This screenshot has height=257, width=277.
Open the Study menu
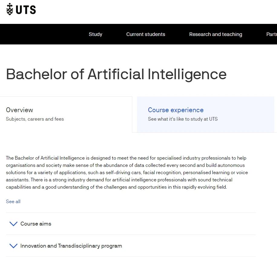coord(95,34)
